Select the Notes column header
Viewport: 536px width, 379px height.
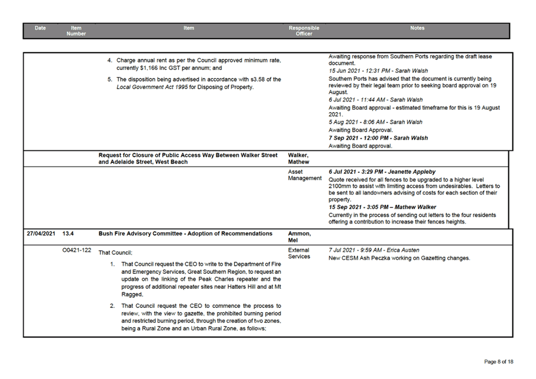point(417,28)
